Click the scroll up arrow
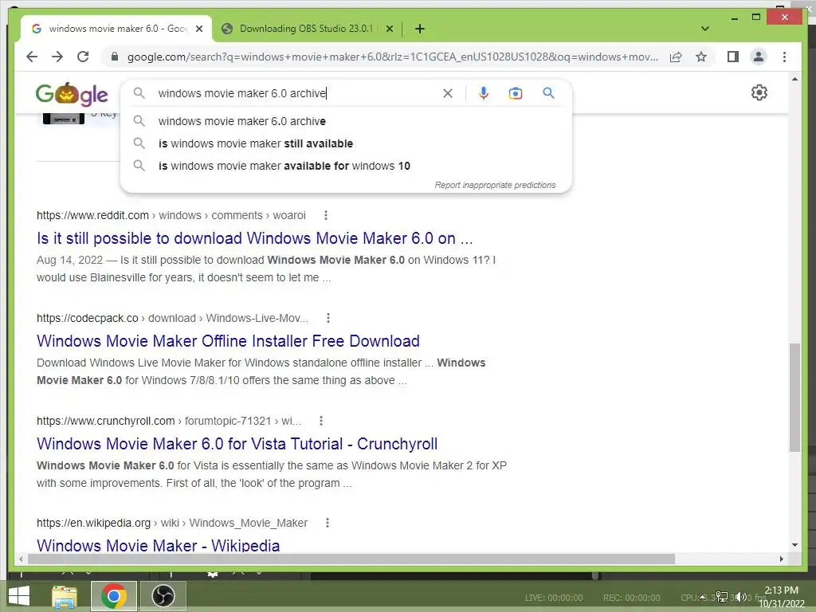816x612 pixels. click(x=794, y=79)
